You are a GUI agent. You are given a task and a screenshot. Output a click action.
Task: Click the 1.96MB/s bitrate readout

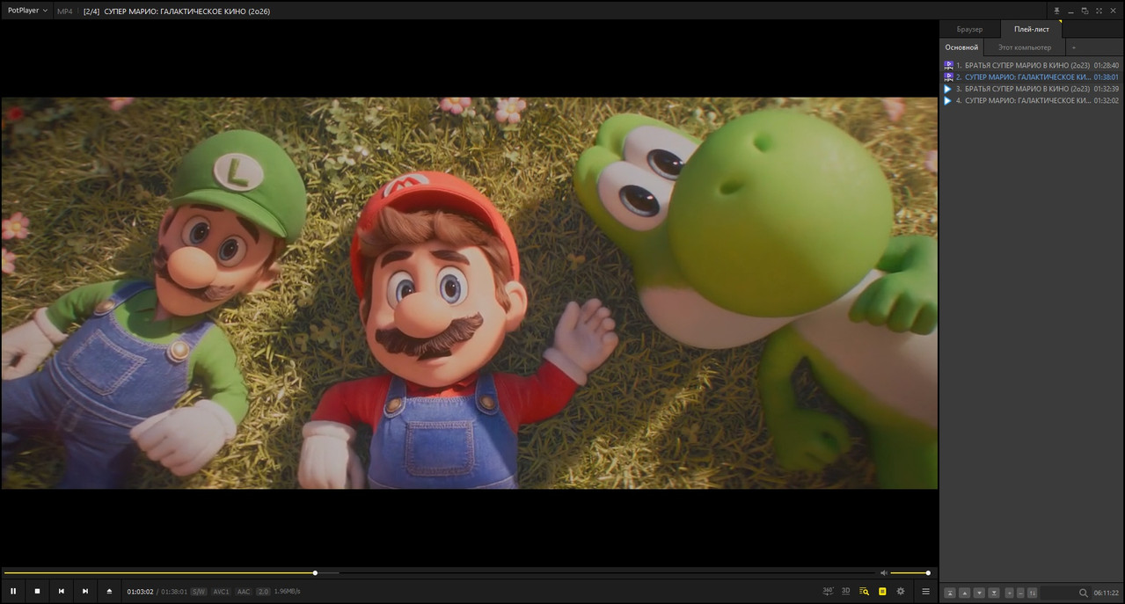pyautogui.click(x=287, y=592)
